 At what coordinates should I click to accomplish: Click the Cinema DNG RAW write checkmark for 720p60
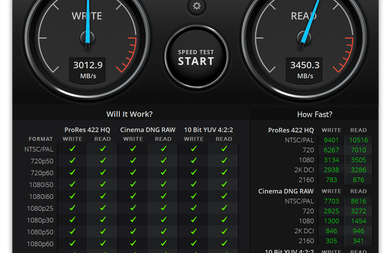click(x=133, y=172)
